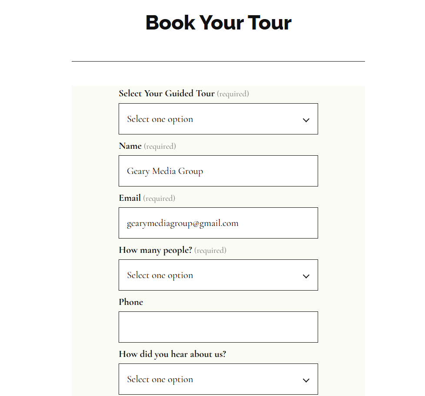Viewport: 425px width, 396px height.
Task: Click the chevron arrow under How did you hear about us
Action: (306, 380)
